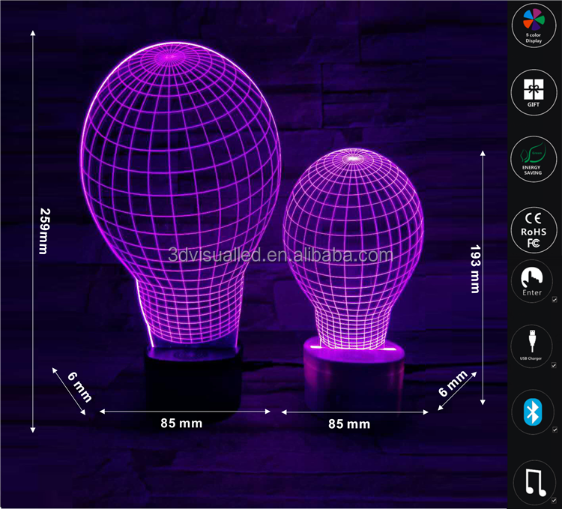Screen dimensions: 562x509
Task: Click the 6 mm label at right
Action: [x=453, y=384]
